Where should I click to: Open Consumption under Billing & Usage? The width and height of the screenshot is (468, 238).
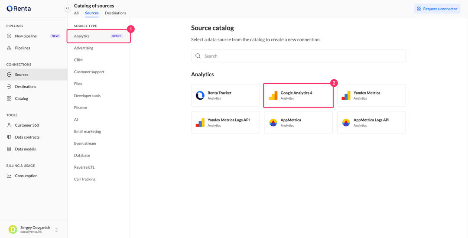[34, 176]
